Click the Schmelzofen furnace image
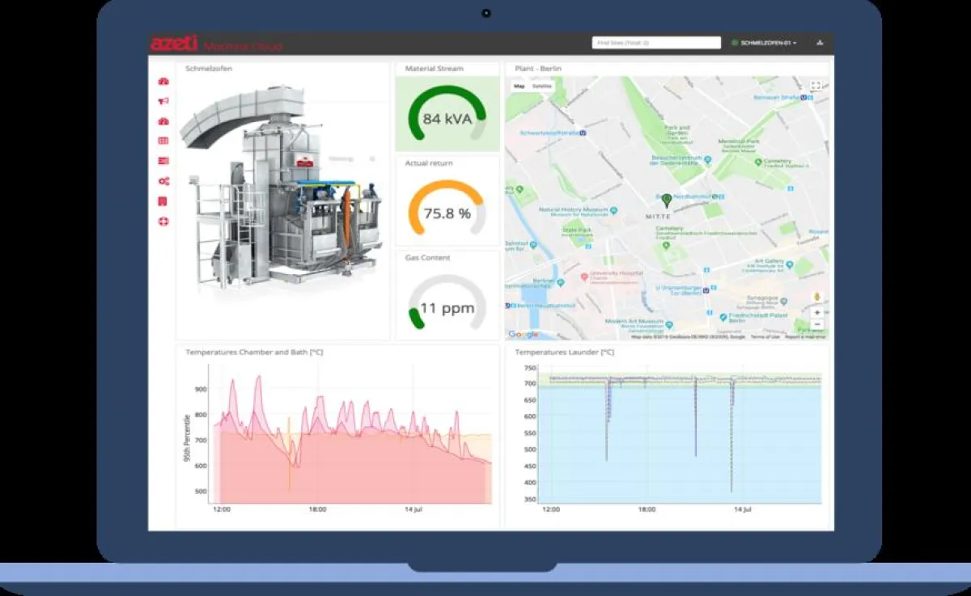This screenshot has height=596, width=971. pyautogui.click(x=283, y=194)
